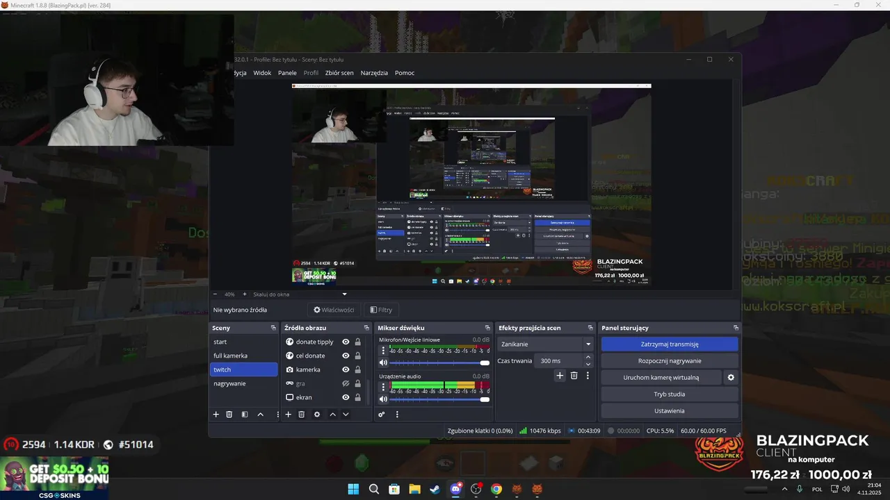Undock the Sceny panel via its float icon
This screenshot has width=890, height=500.
tap(273, 328)
